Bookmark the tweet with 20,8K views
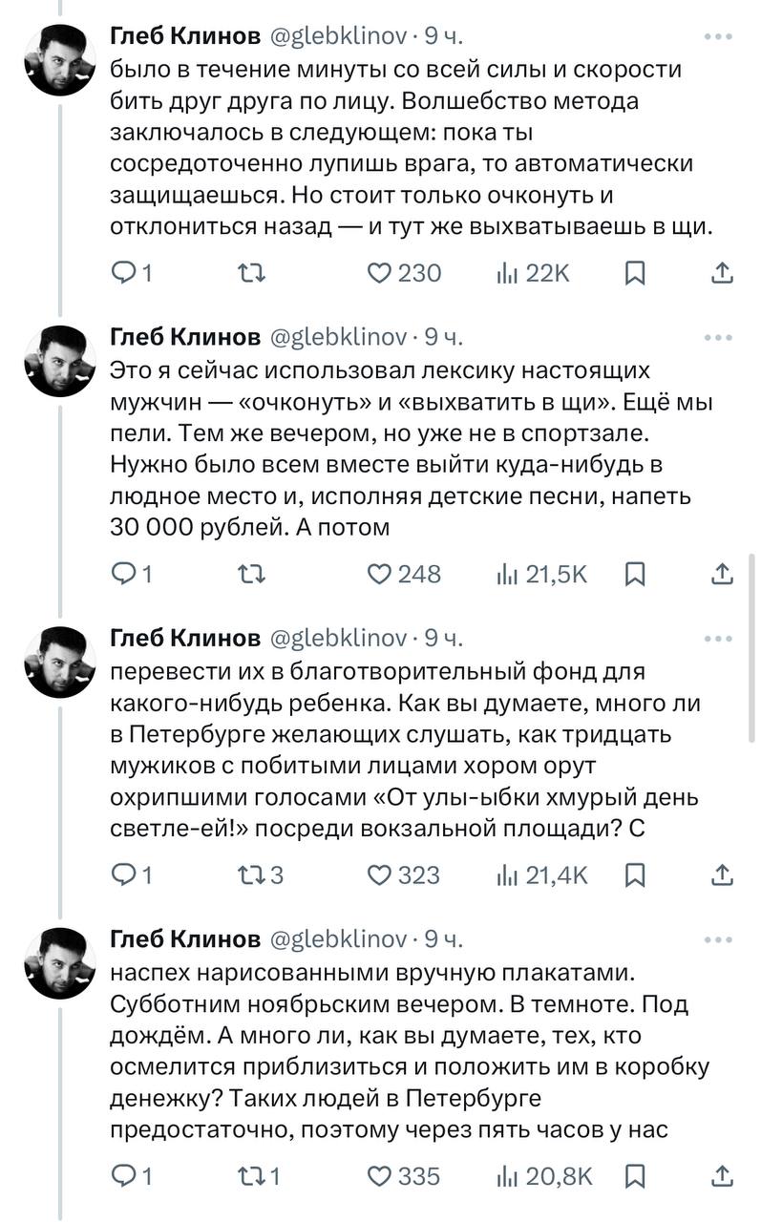 635,1175
